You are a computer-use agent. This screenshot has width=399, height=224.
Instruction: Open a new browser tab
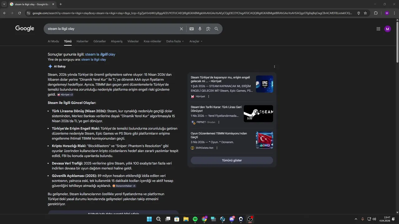[60, 4]
